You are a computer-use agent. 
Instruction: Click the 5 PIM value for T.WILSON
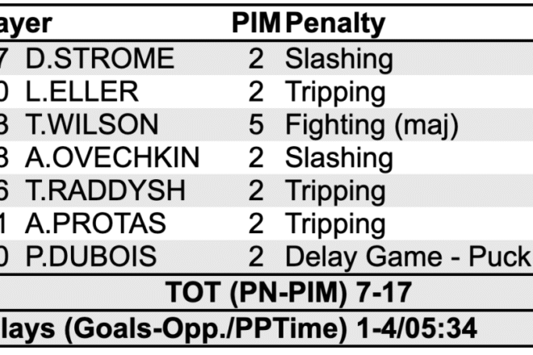click(x=256, y=125)
